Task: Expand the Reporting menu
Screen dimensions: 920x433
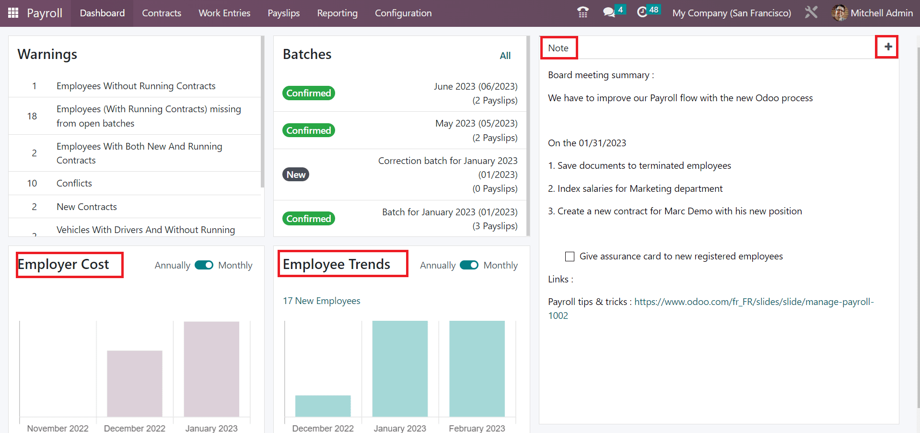Action: pyautogui.click(x=337, y=13)
